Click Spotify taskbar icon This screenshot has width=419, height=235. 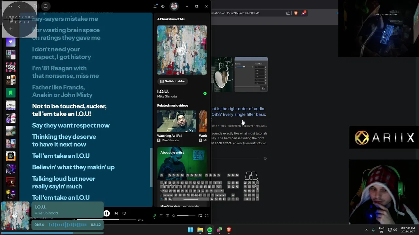tap(209, 230)
